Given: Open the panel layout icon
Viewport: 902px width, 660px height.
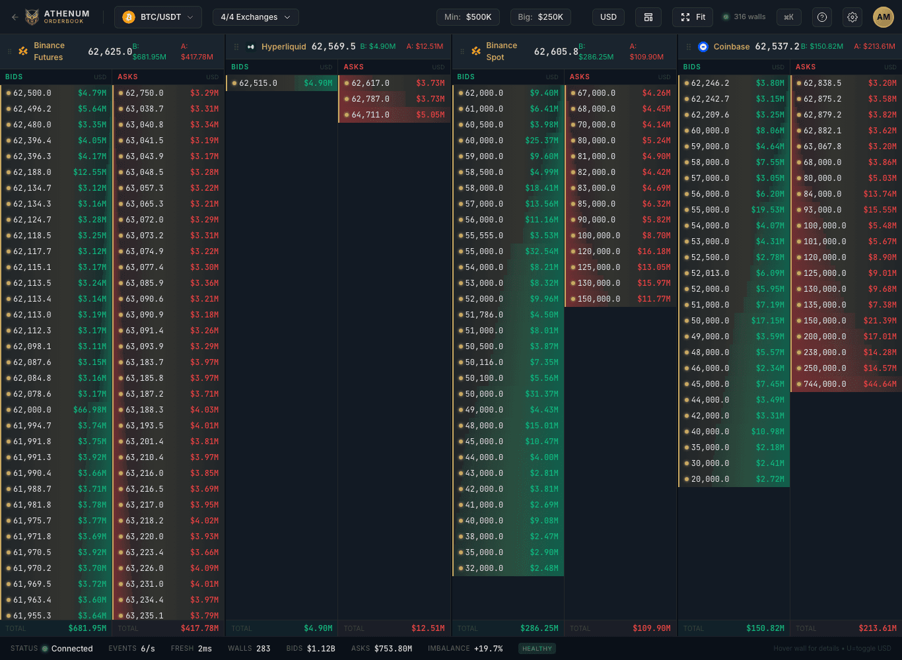Looking at the screenshot, I should click(648, 17).
